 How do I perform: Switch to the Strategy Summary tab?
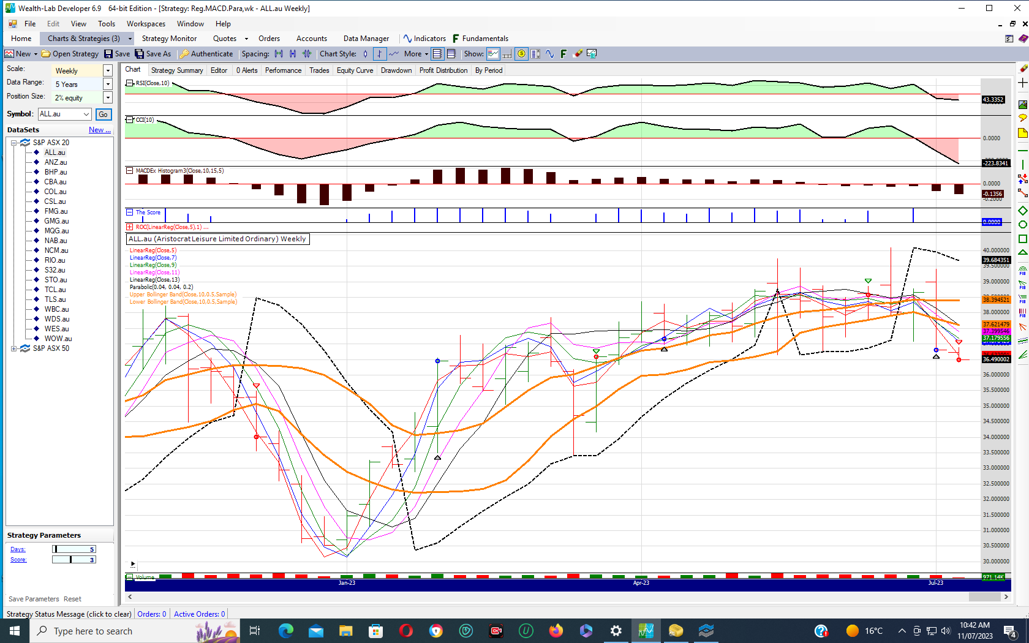[177, 70]
